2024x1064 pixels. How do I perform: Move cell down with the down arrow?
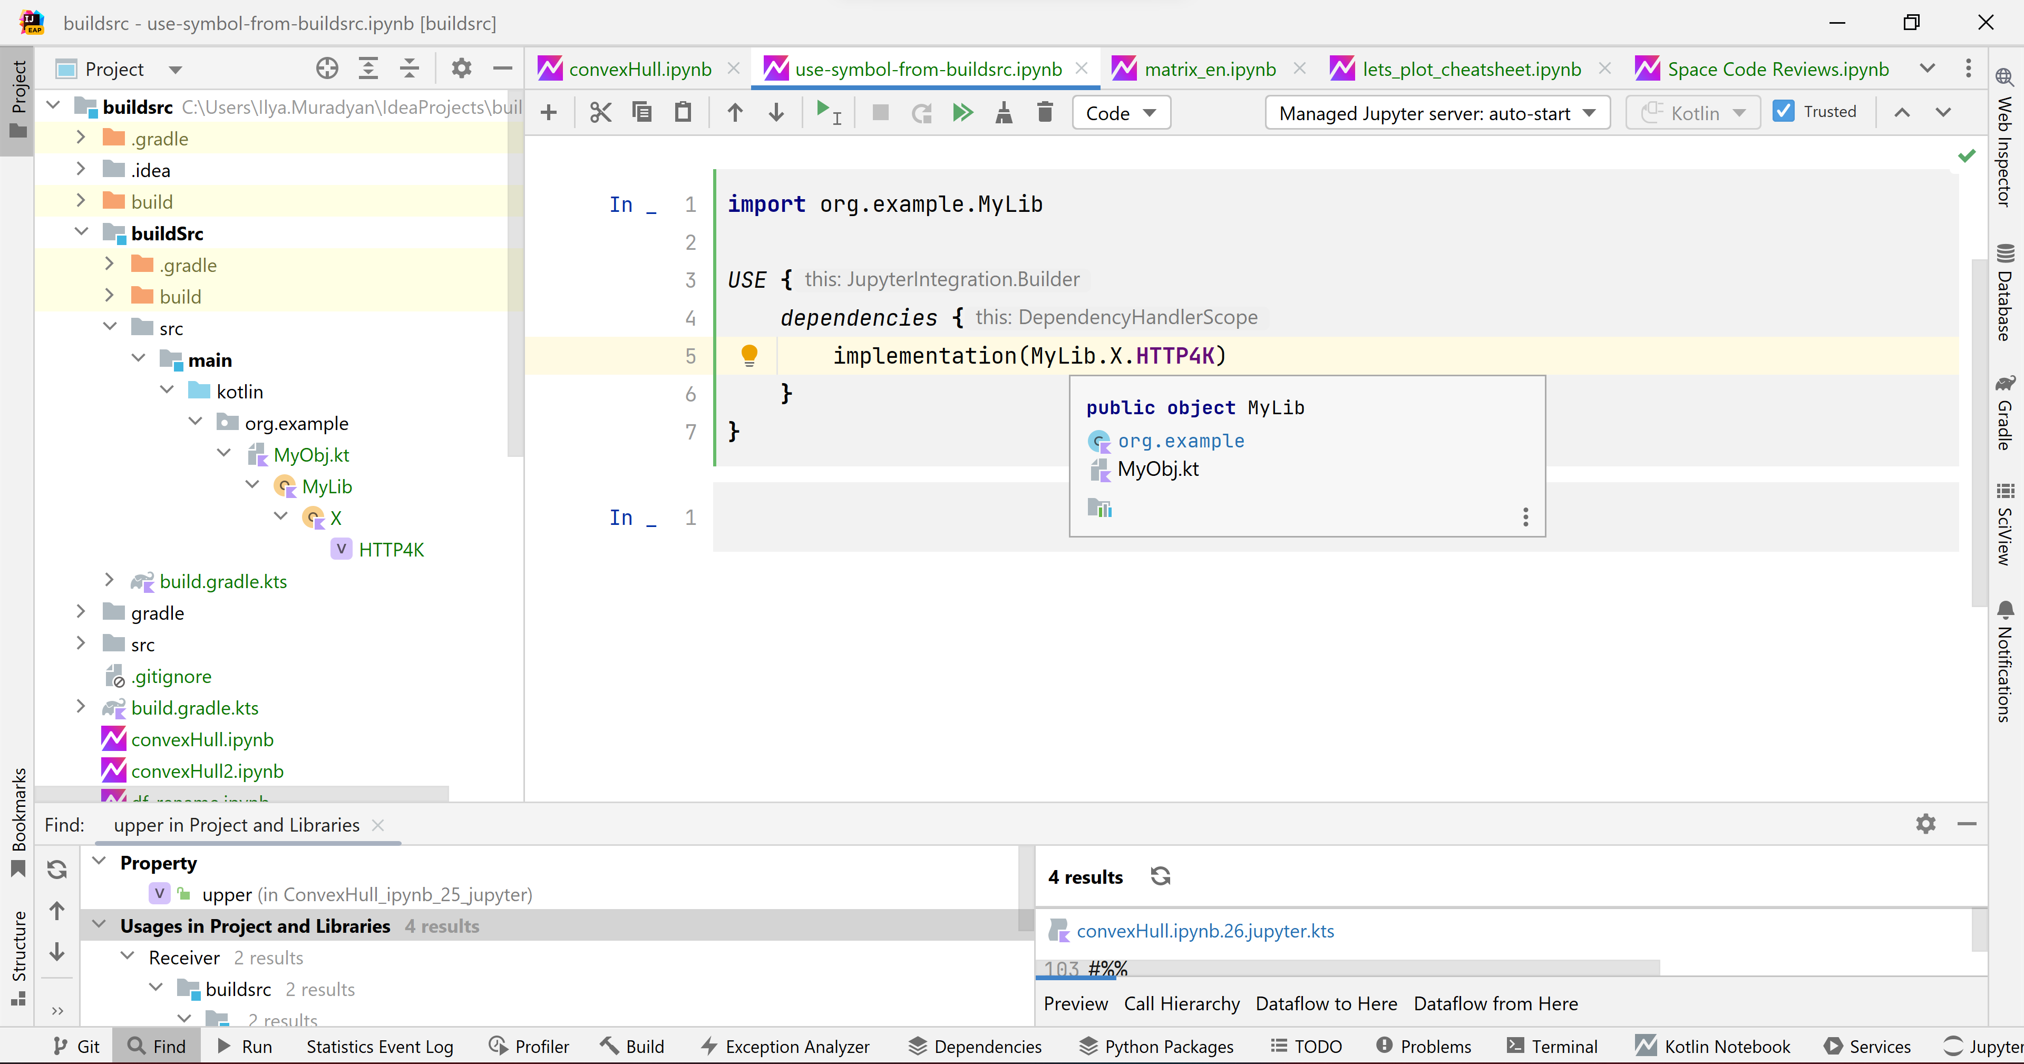776,113
